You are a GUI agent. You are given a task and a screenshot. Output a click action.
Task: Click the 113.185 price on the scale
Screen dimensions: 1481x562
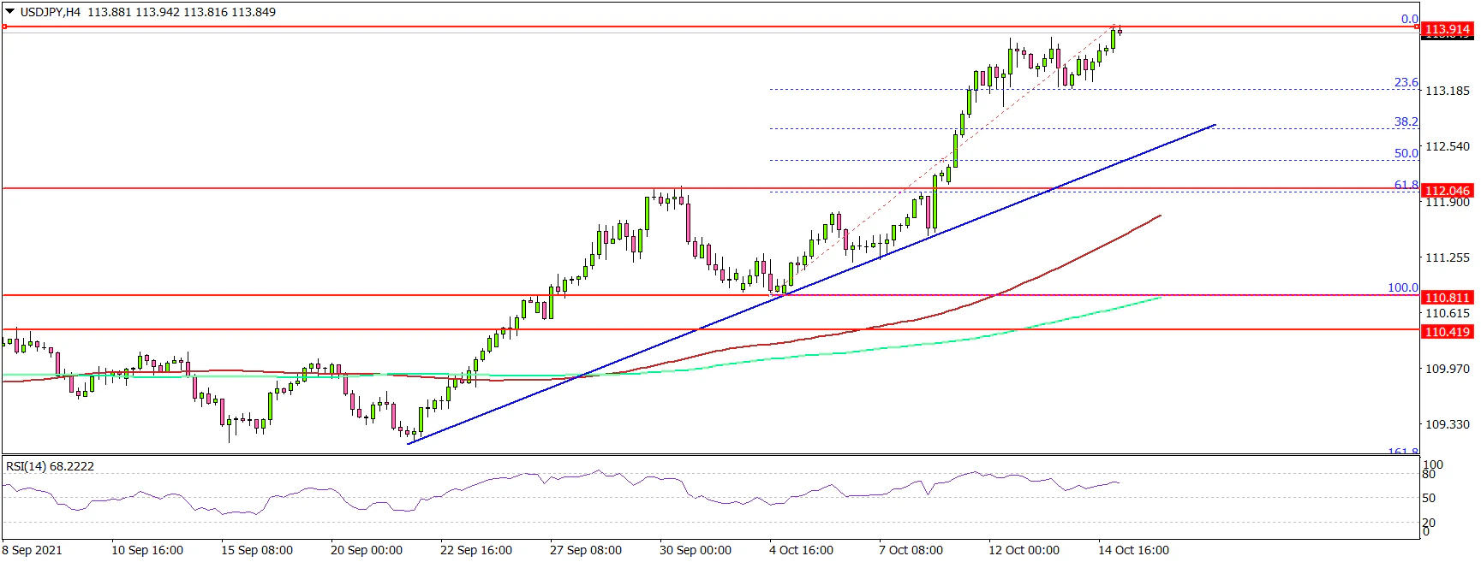pyautogui.click(x=1447, y=91)
